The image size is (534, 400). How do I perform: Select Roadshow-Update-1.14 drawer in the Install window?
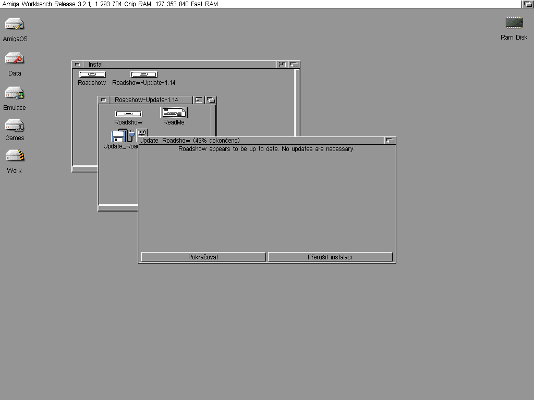[143, 74]
